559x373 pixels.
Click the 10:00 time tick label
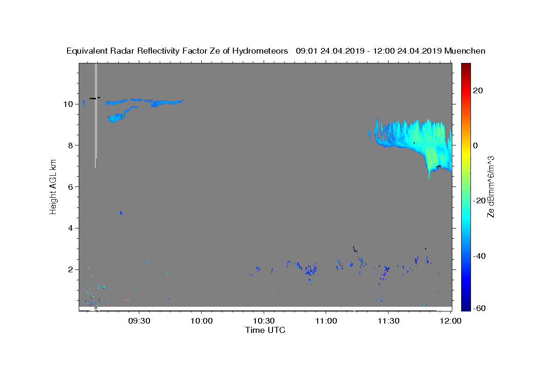click(x=201, y=321)
